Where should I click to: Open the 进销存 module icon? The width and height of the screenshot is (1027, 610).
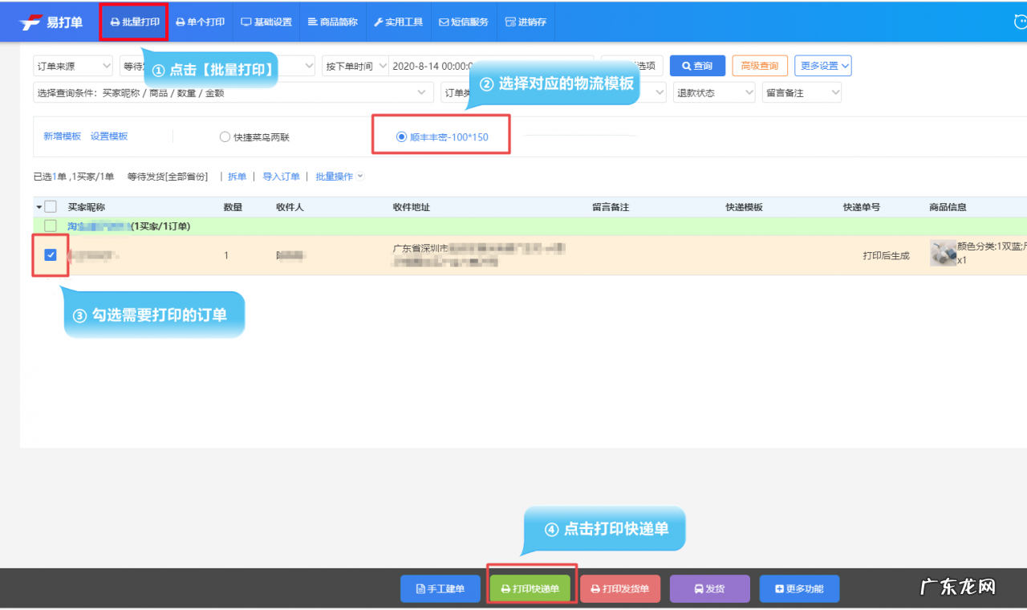pyautogui.click(x=511, y=22)
